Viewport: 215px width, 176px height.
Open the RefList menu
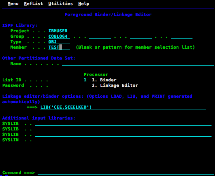click(33, 4)
